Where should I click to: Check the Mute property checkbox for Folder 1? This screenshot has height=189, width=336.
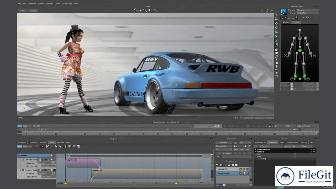[295, 156]
